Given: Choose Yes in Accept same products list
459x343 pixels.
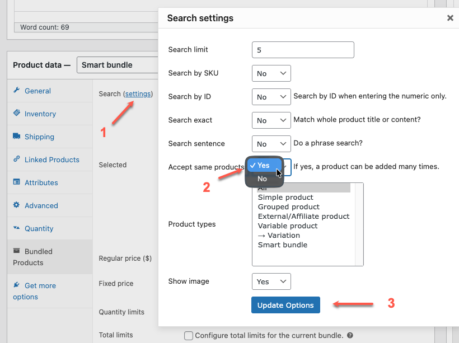Looking at the screenshot, I should [264, 166].
